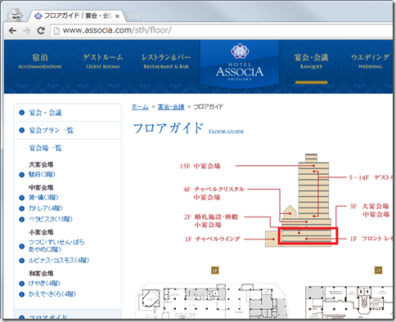Open the かえで・さくら(4階) link

52,294
